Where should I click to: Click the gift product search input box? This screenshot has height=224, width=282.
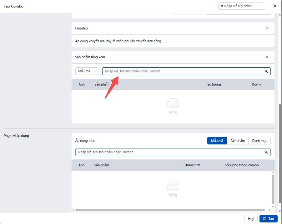pyautogui.click(x=183, y=71)
